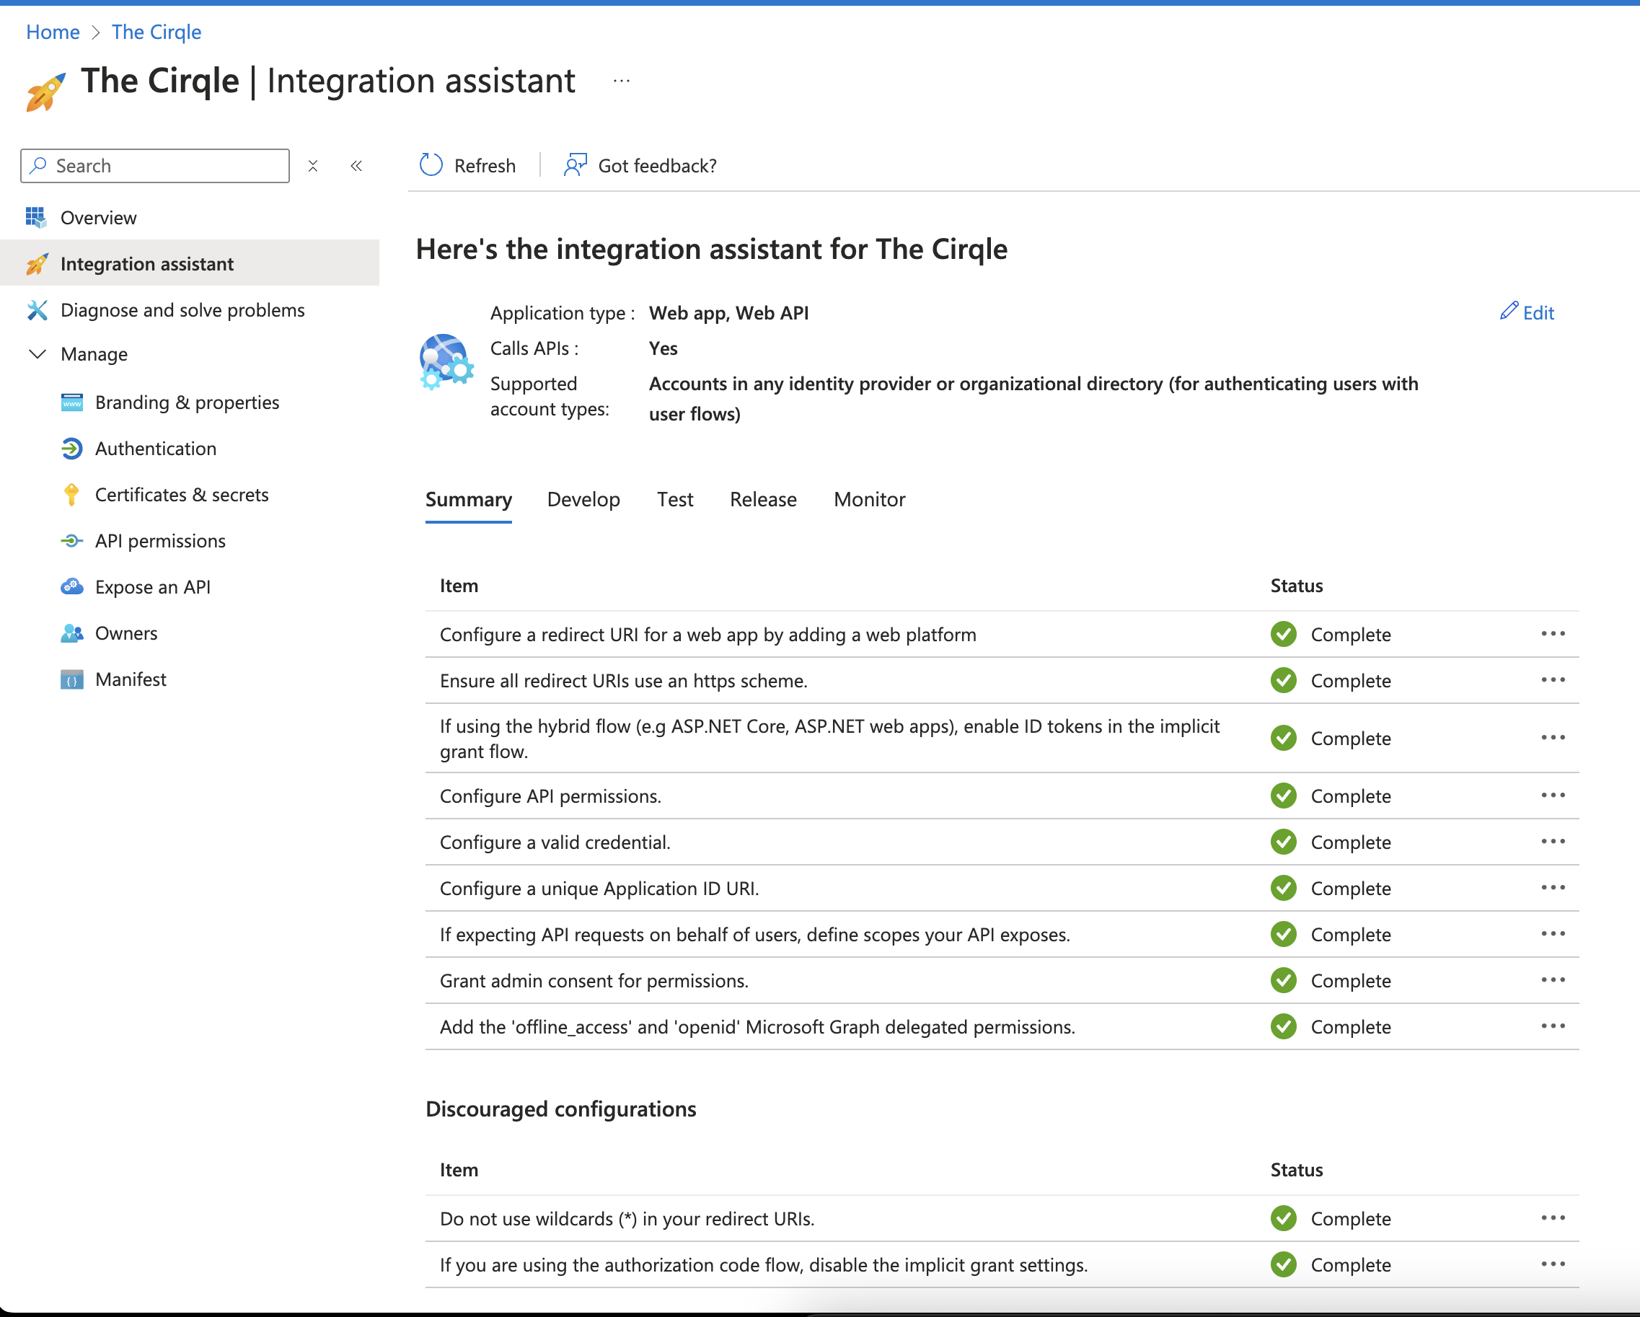
Task: Switch to the Develop tab
Action: [x=583, y=499]
